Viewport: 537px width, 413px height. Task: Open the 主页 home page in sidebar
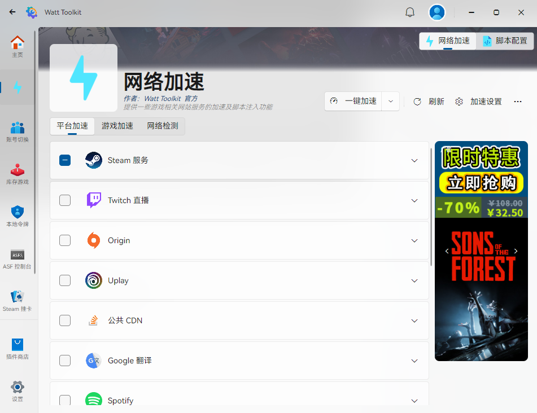[17, 47]
